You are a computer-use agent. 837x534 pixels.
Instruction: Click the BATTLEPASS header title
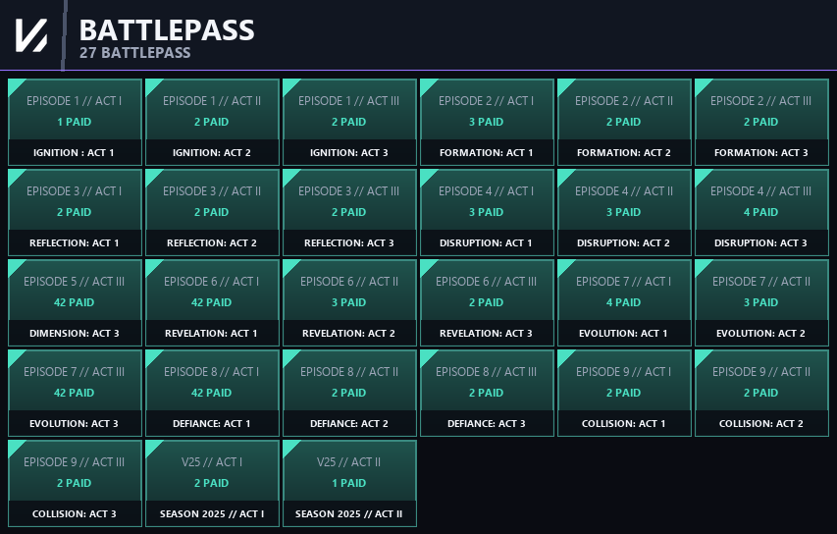point(167,29)
